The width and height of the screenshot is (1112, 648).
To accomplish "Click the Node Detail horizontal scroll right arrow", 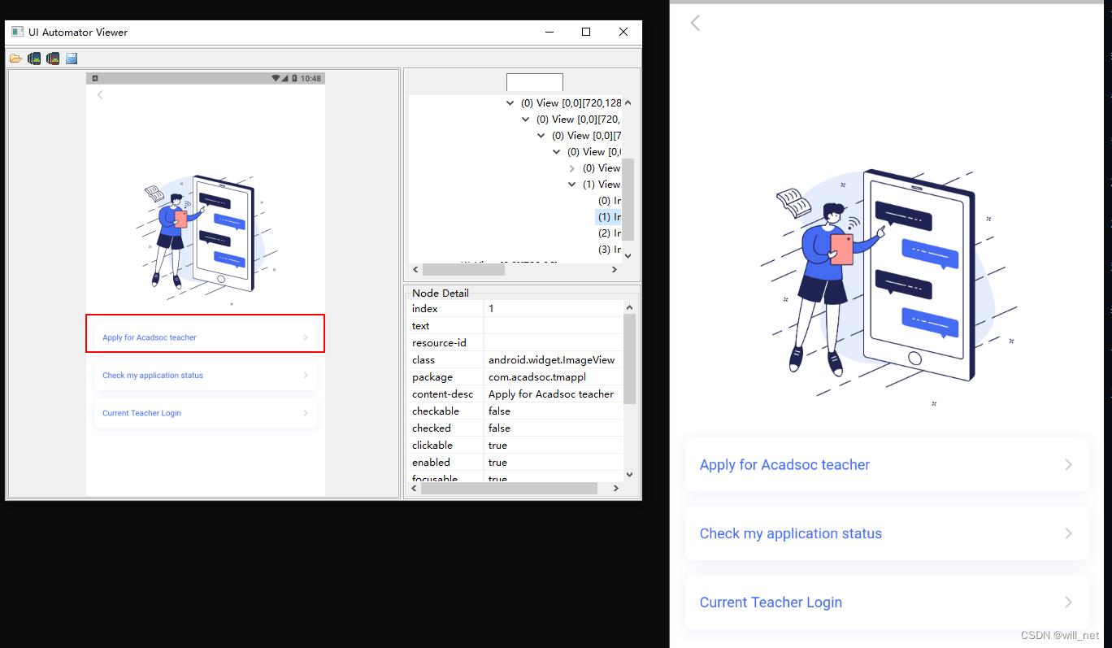I will tap(615, 489).
